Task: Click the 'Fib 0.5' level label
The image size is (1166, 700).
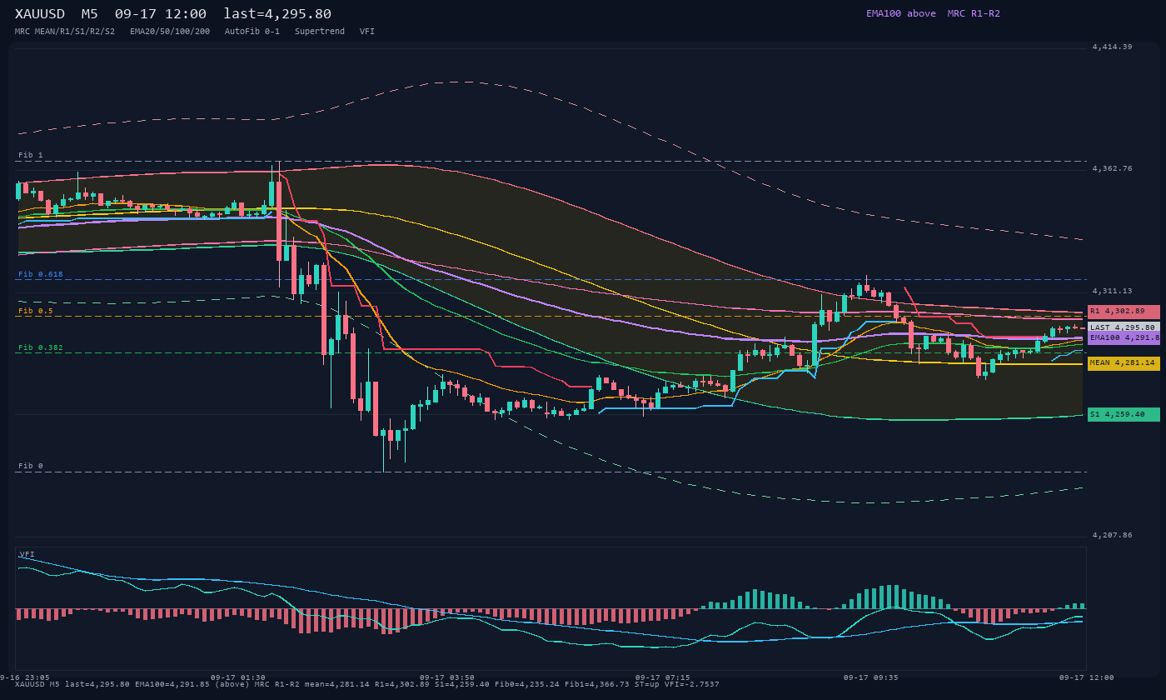Action: pos(36,311)
